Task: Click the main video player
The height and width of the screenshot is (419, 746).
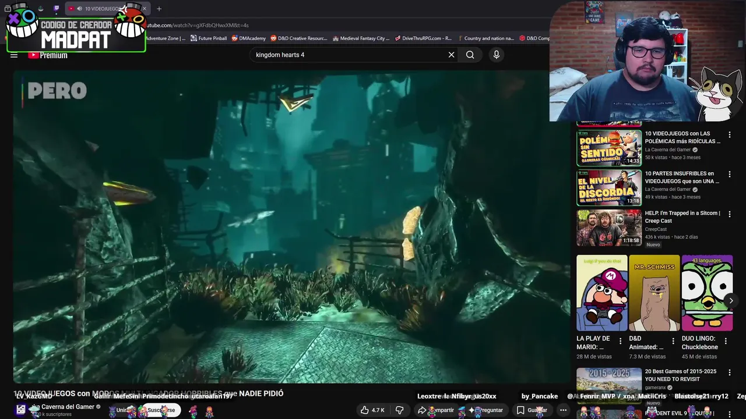Action: 291,227
